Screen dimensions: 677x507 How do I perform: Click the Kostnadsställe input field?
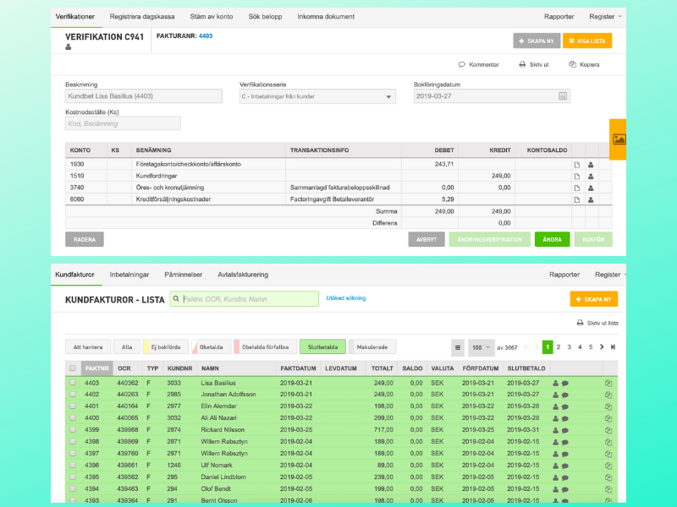click(123, 123)
